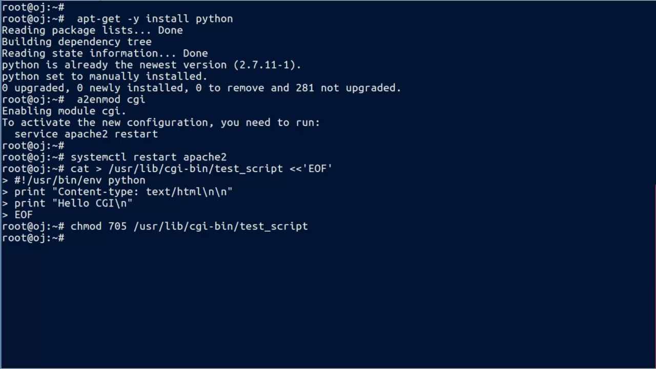Image resolution: width=656 pixels, height=369 pixels.
Task: Click the 'Hello CGI' print statement
Action: [x=73, y=203]
